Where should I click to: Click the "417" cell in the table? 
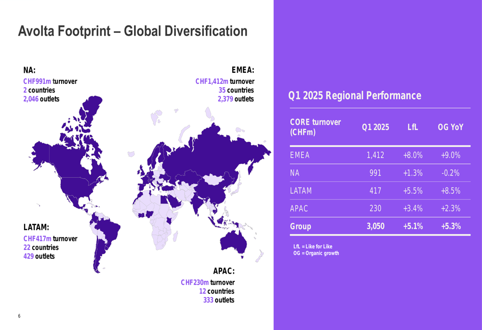(x=375, y=191)
